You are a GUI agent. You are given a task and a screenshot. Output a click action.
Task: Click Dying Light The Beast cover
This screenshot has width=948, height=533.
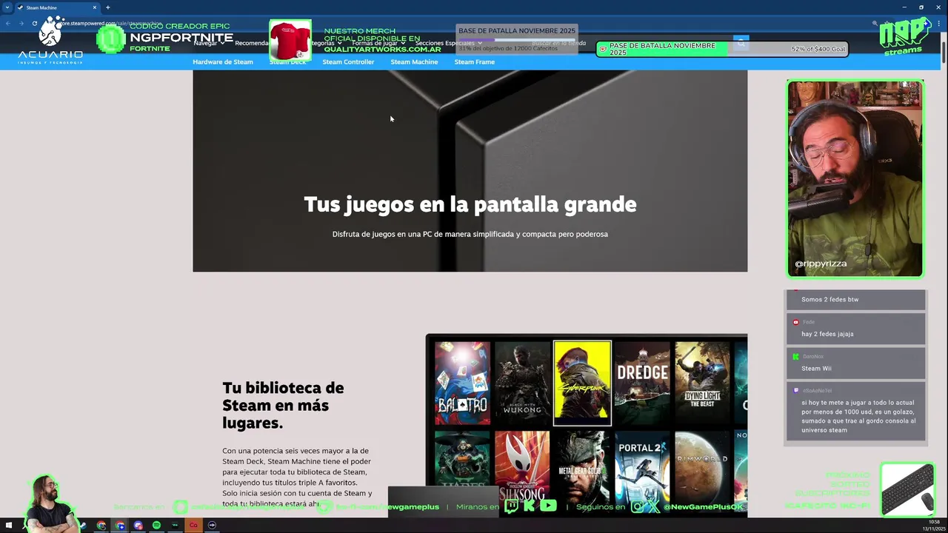[x=702, y=383]
